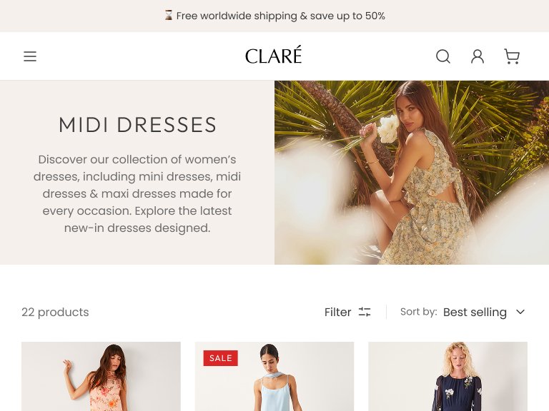
Task: Click the hourglass icon in announcement bar
Action: point(169,16)
